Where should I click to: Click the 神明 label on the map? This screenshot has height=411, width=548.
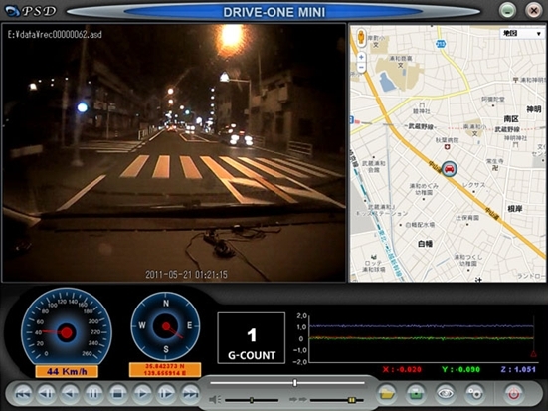pos(534,109)
